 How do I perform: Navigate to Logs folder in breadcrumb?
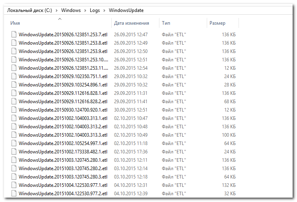tap(95, 10)
